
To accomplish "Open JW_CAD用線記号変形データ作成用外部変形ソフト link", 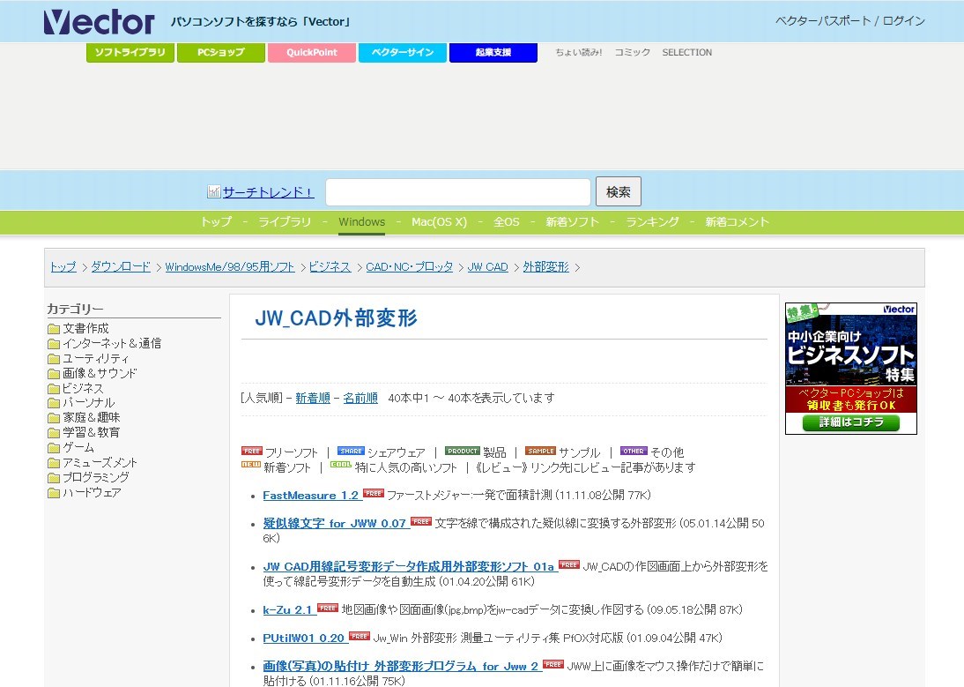I will pyautogui.click(x=409, y=566).
